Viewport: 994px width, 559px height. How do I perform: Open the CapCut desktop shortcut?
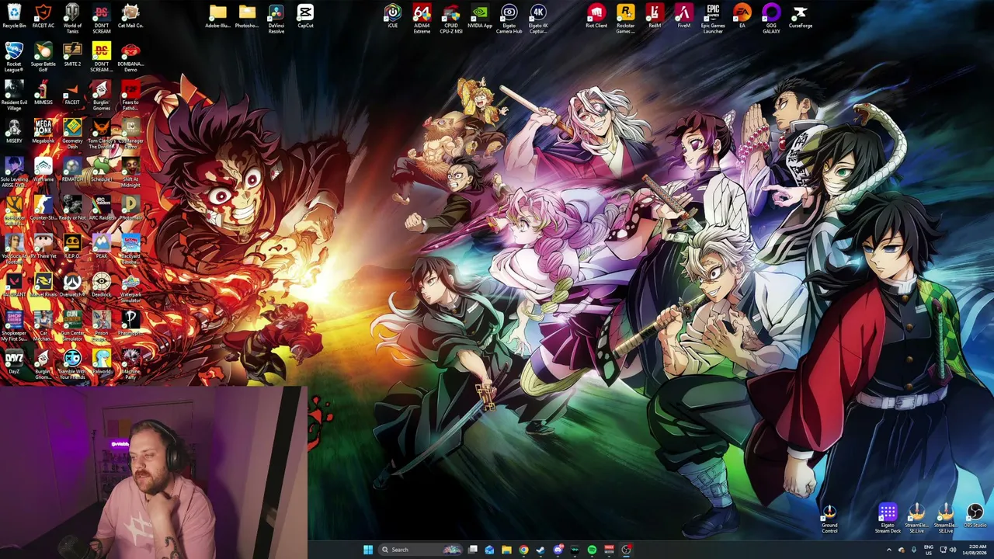305,16
